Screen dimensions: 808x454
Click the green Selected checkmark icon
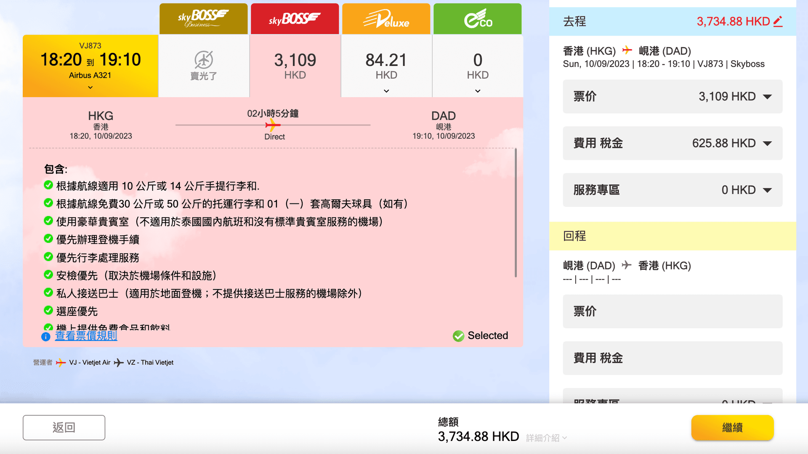point(458,336)
